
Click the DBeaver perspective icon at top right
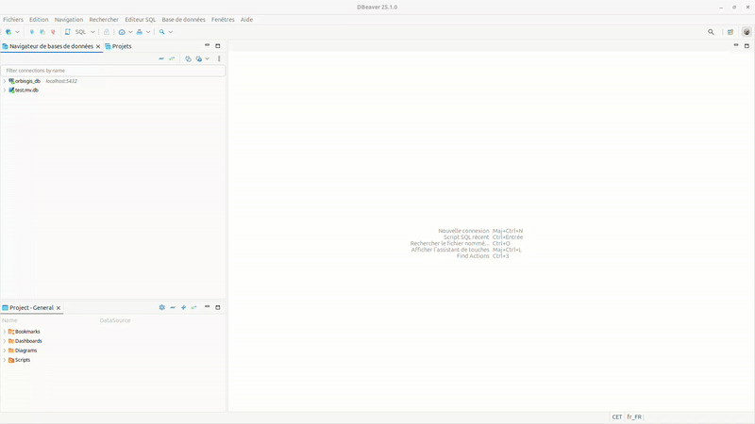[747, 32]
